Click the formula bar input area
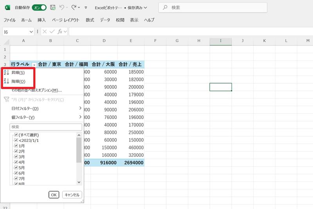Screen dimensions: 313x209 click(191, 32)
